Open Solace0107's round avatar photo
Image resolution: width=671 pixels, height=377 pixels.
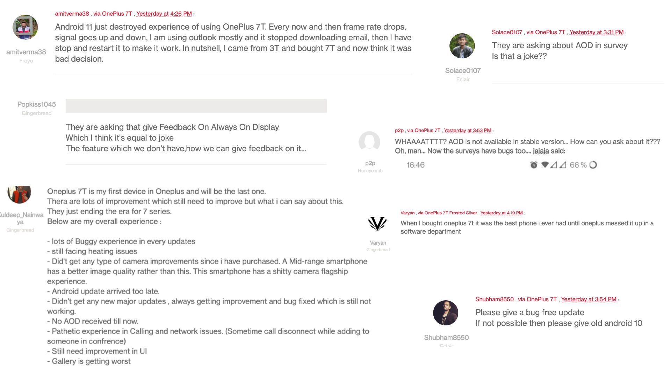pyautogui.click(x=462, y=46)
